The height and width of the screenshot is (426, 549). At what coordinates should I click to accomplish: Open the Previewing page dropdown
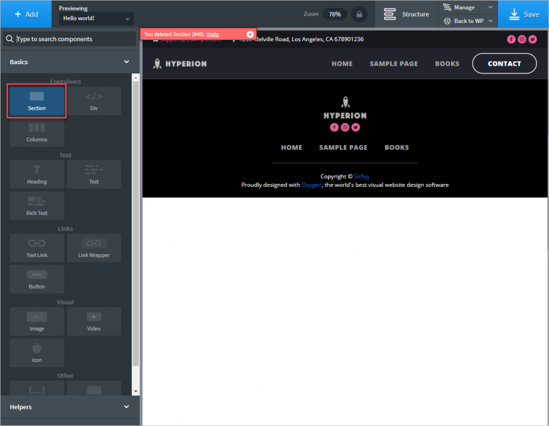pos(97,19)
